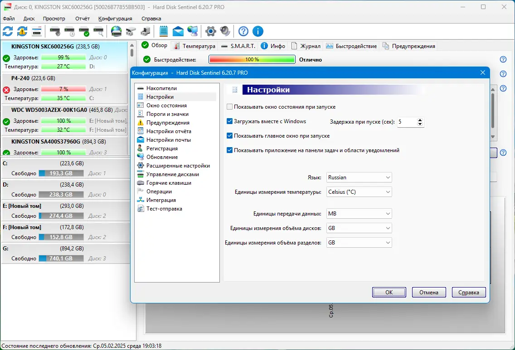Click globe and monitor toolbar icon
The image size is (515, 350).
click(x=193, y=32)
